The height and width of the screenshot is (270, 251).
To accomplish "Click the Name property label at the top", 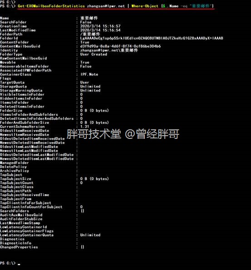I will [x=5, y=18].
